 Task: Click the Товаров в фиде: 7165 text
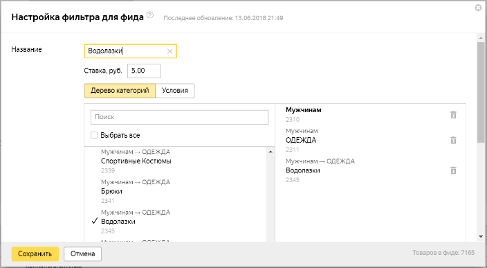click(443, 253)
